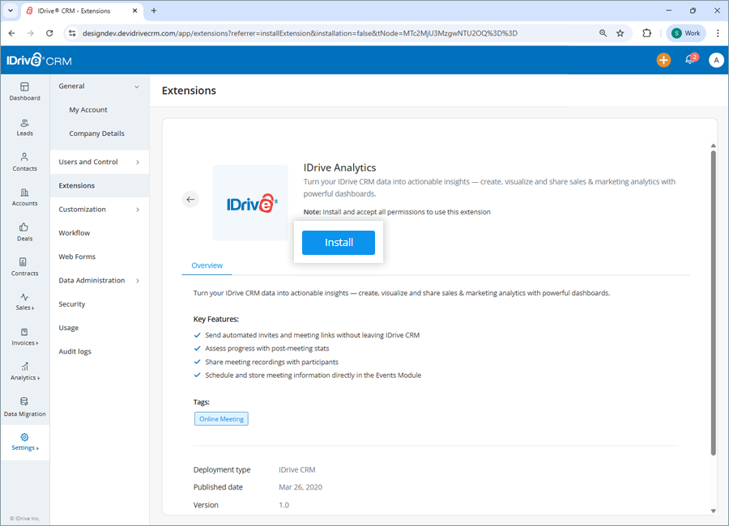Image resolution: width=729 pixels, height=526 pixels.
Task: Open the Dashboard module
Action: pyautogui.click(x=24, y=91)
